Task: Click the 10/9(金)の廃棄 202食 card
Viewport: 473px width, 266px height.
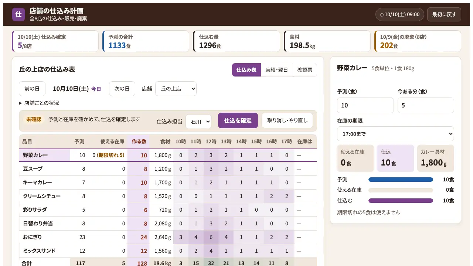Action: (418, 41)
